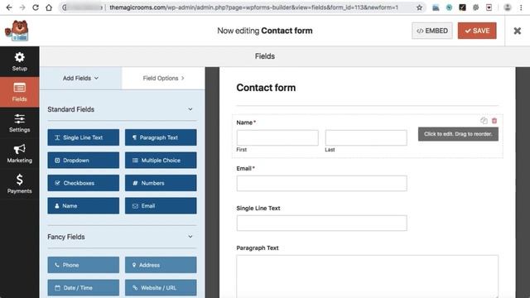Click the EMBED button
The width and height of the screenshot is (530, 298).
click(432, 31)
